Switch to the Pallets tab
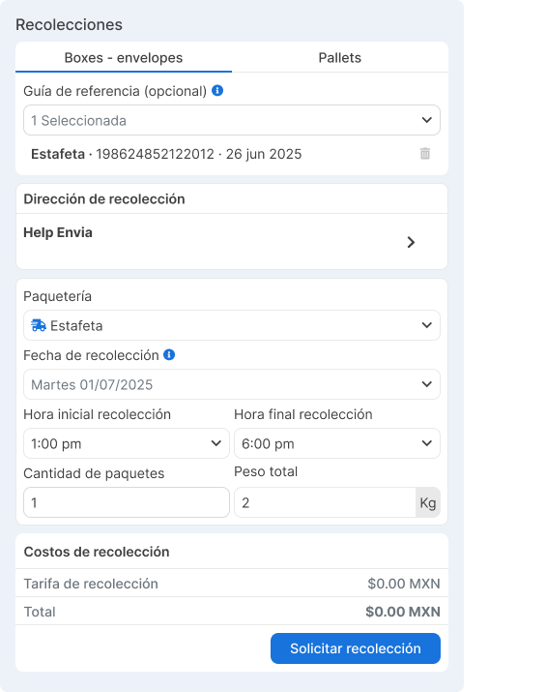The height and width of the screenshot is (692, 546). pos(340,57)
